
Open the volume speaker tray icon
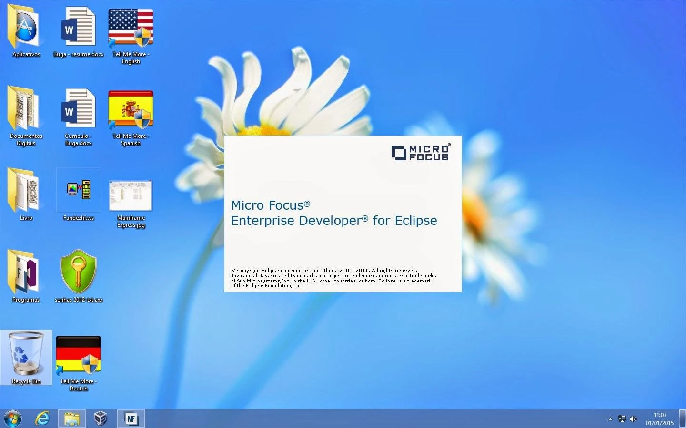click(634, 419)
